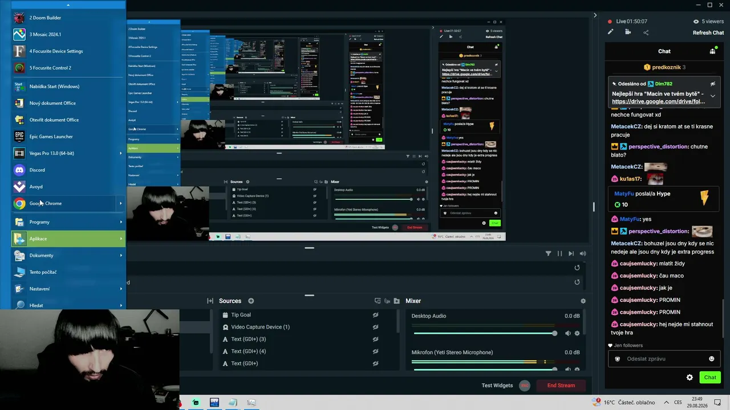Toggle visibility of Text (GDI+) (3)
Screen dimensions: 730x410
(375, 339)
